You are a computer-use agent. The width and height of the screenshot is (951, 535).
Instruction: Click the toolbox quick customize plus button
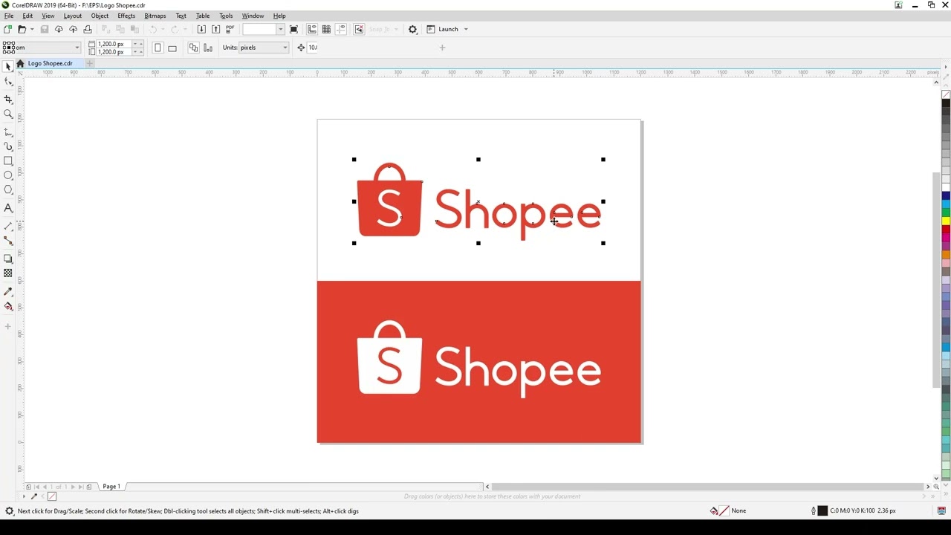[8, 326]
